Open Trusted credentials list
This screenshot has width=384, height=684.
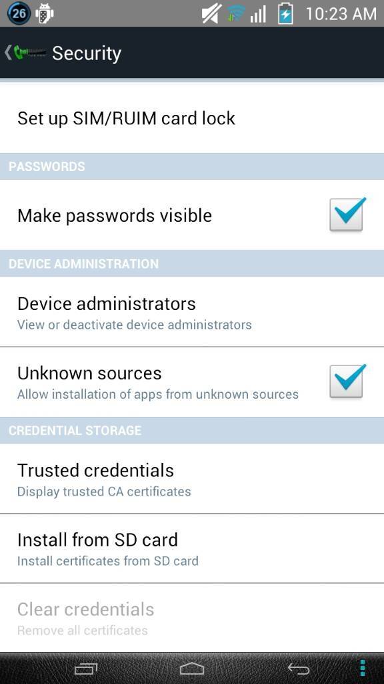(192, 478)
